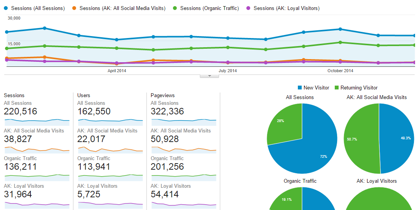The height and width of the screenshot is (210, 417).
Task: Click the Users Loyal Visitors value 5,725
Action: pyautogui.click(x=89, y=194)
